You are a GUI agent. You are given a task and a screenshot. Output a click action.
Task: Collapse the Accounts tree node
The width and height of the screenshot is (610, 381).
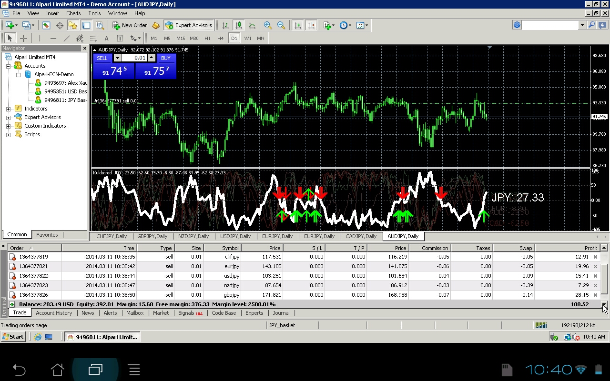point(8,66)
